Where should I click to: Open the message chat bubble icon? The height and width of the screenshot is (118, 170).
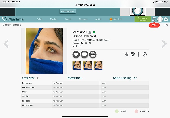pyautogui.click(x=84, y=54)
